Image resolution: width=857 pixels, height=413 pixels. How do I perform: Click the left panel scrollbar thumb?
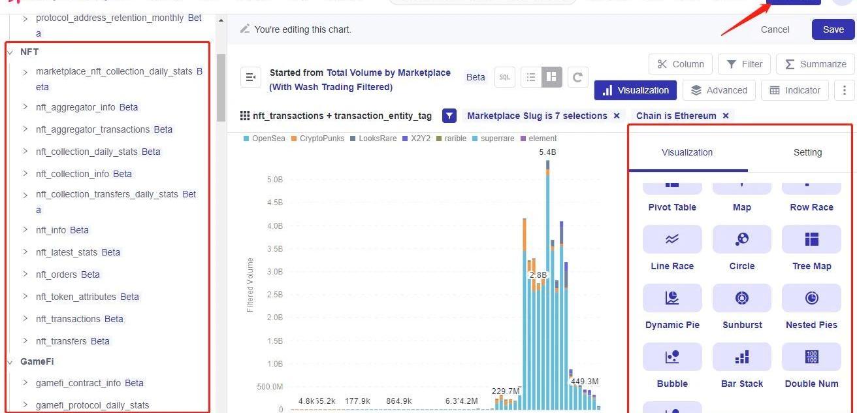coord(221,87)
